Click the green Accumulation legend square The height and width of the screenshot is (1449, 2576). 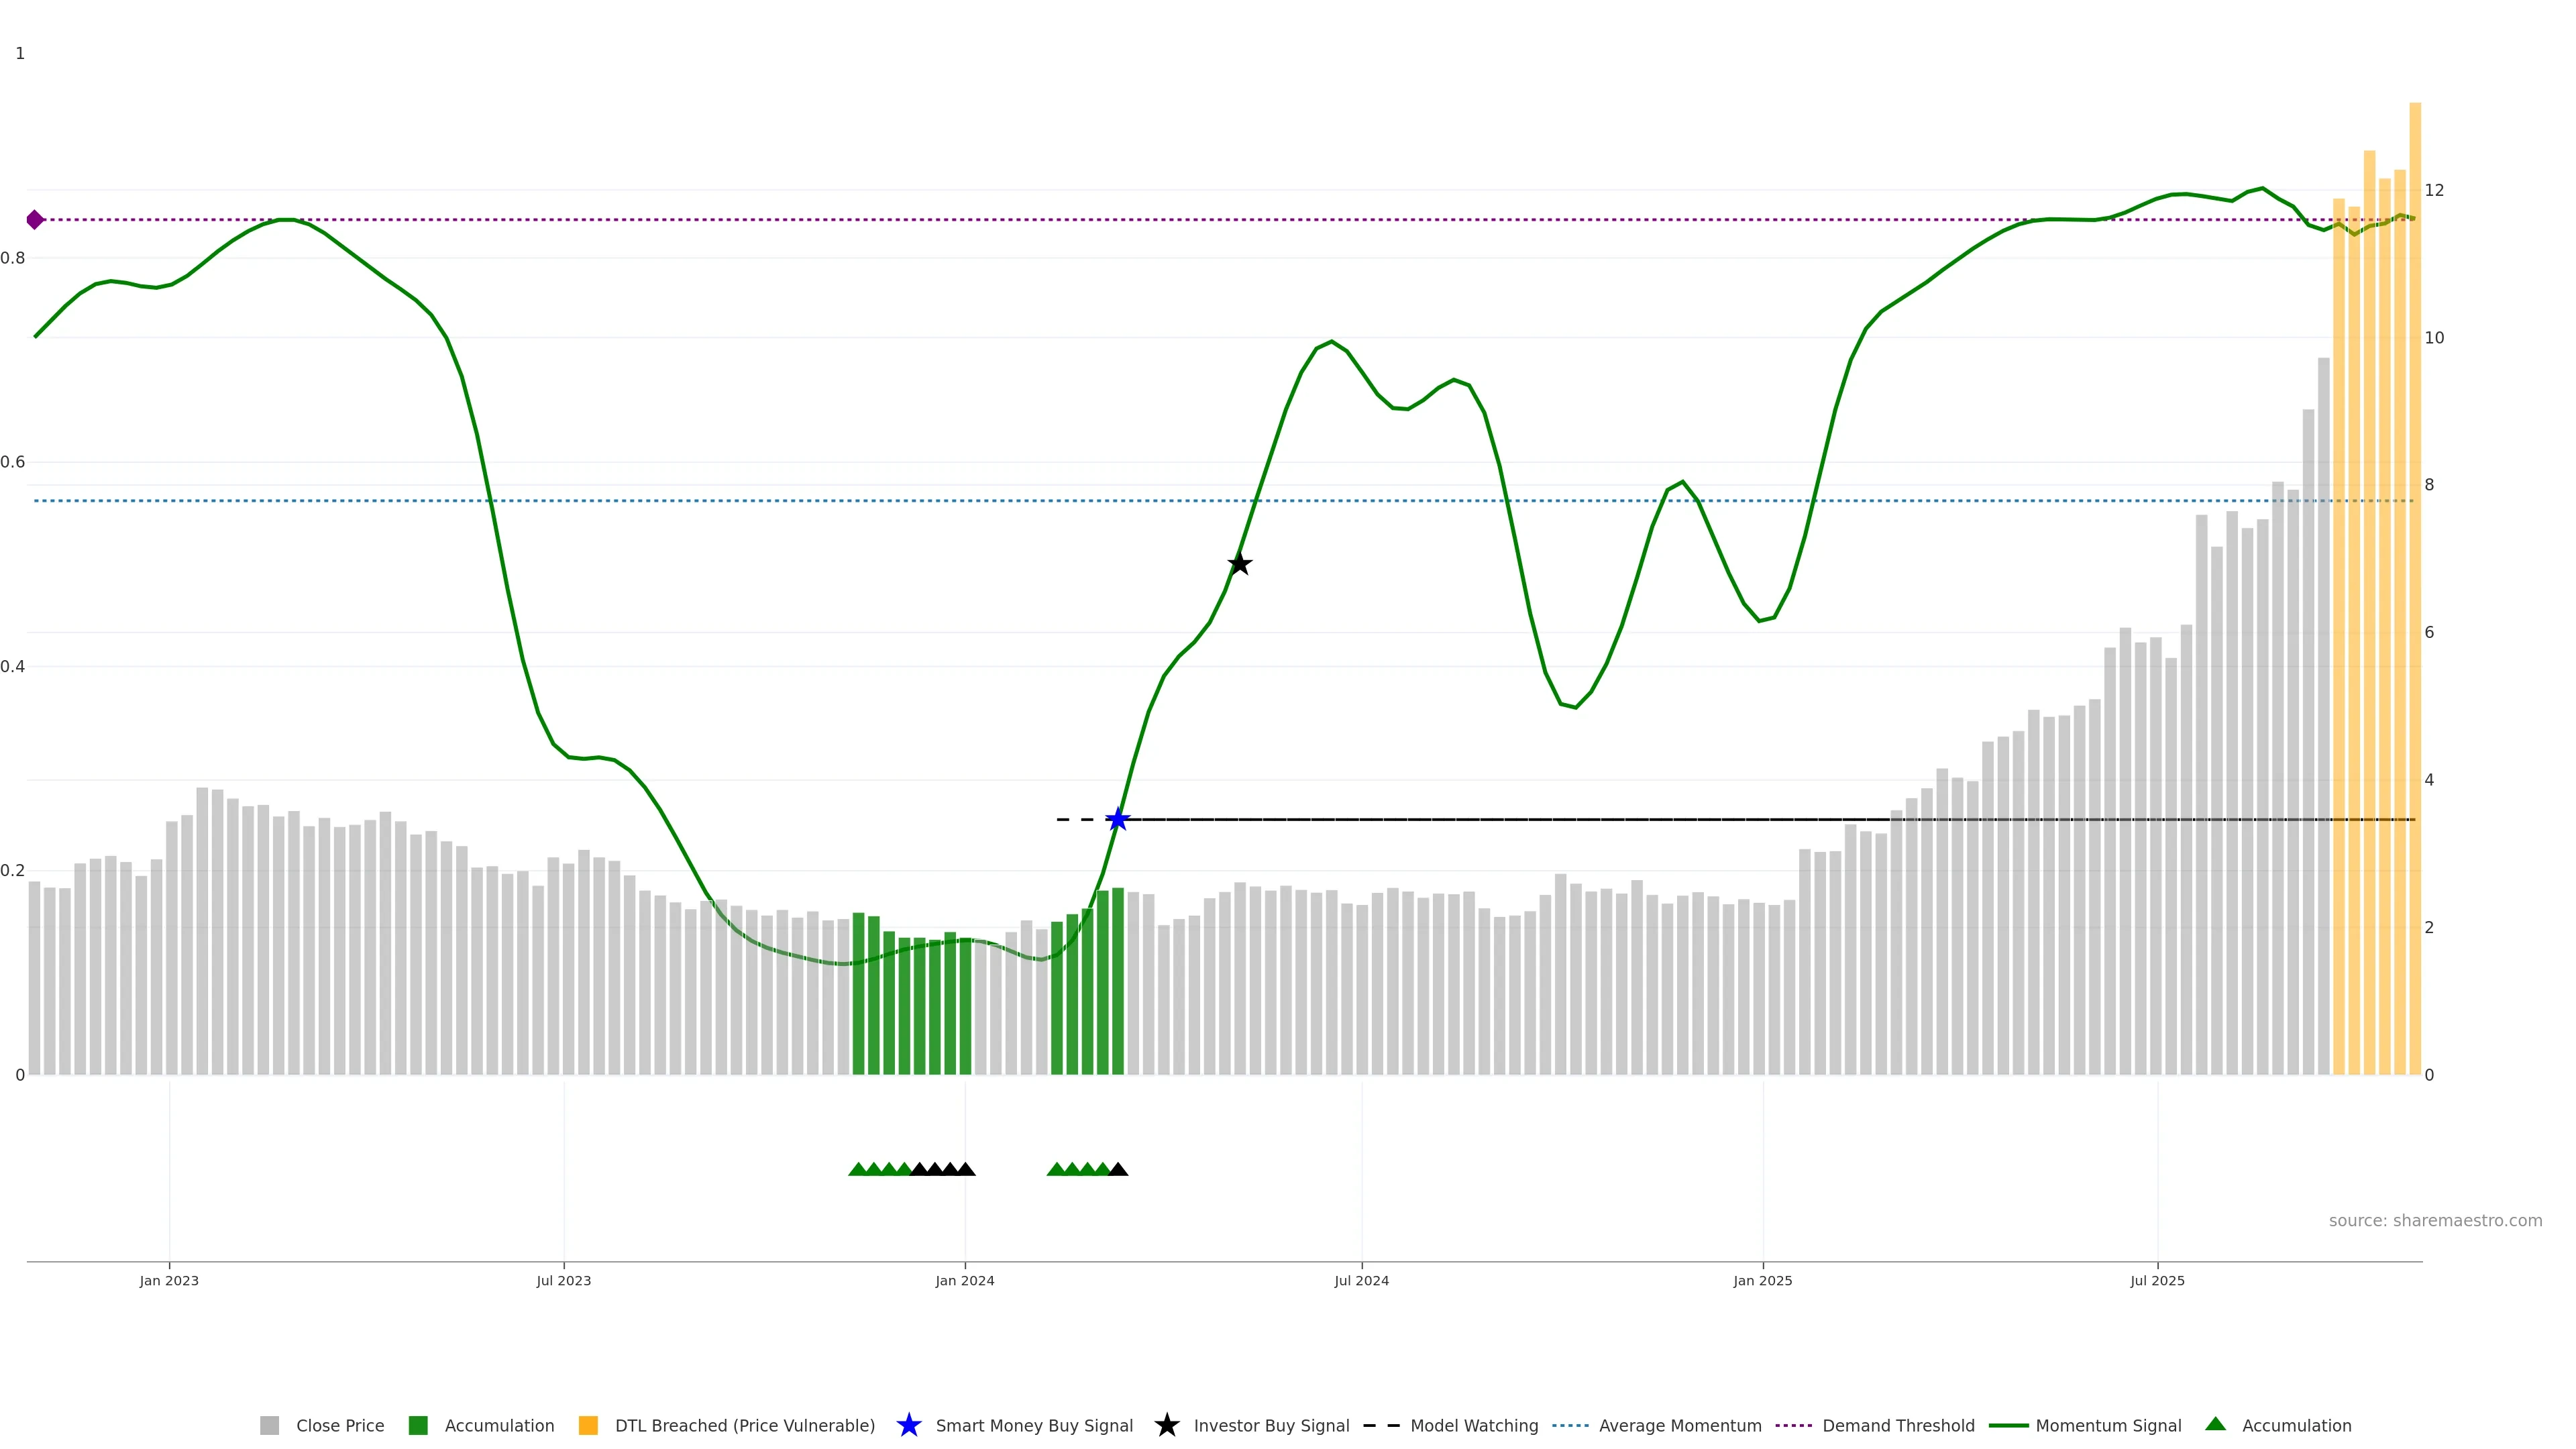tap(418, 1426)
